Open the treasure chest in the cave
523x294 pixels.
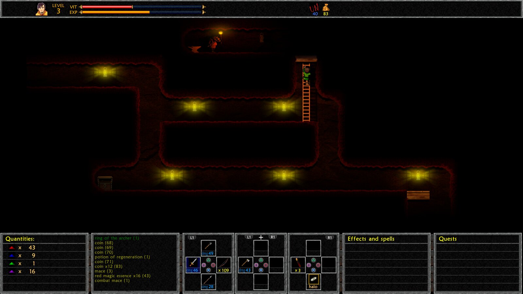click(x=105, y=183)
